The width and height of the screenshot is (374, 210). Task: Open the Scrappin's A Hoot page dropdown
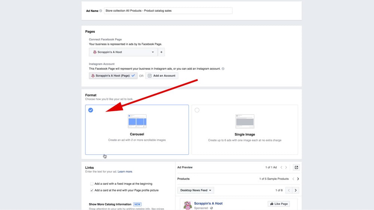pyautogui.click(x=123, y=52)
